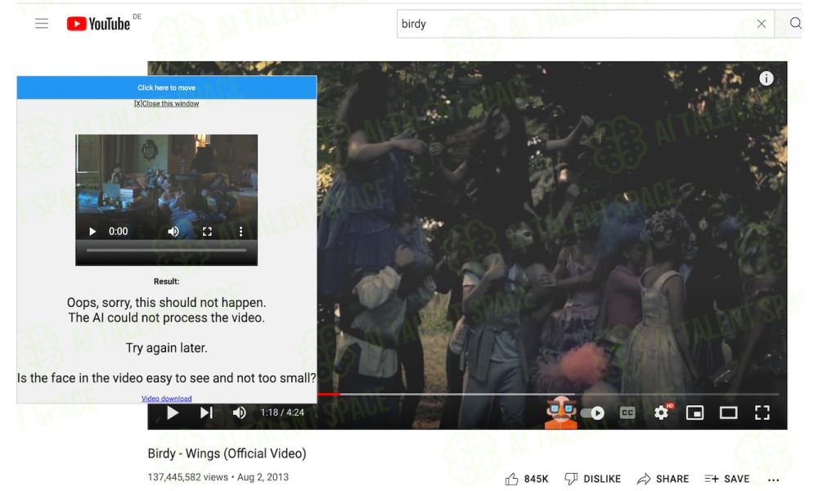Screen dimensions: 818x491
Task: Clear the search box text
Action: (x=761, y=24)
